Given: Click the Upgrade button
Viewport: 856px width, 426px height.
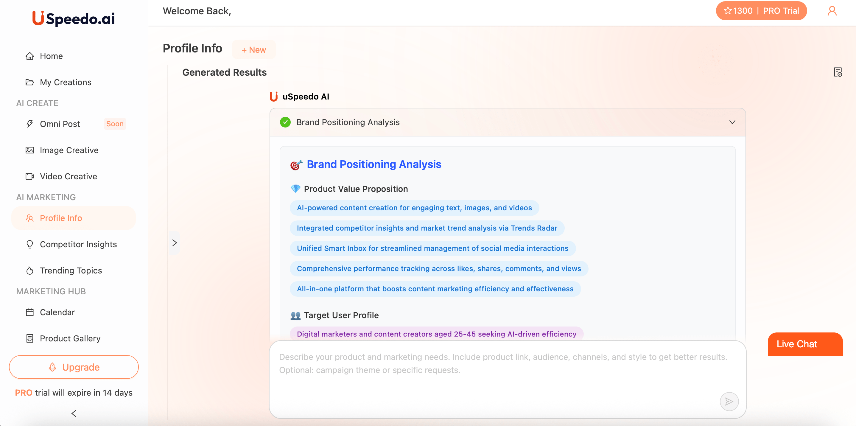Looking at the screenshot, I should tap(74, 367).
